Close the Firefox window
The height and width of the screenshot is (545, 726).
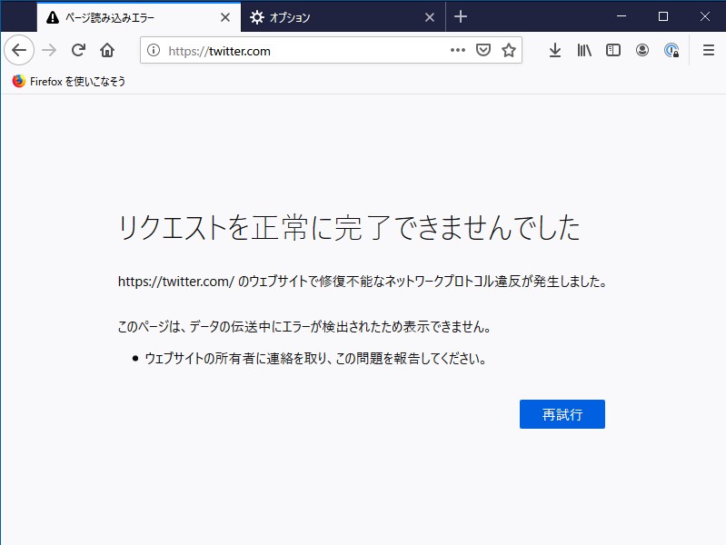[x=705, y=16]
